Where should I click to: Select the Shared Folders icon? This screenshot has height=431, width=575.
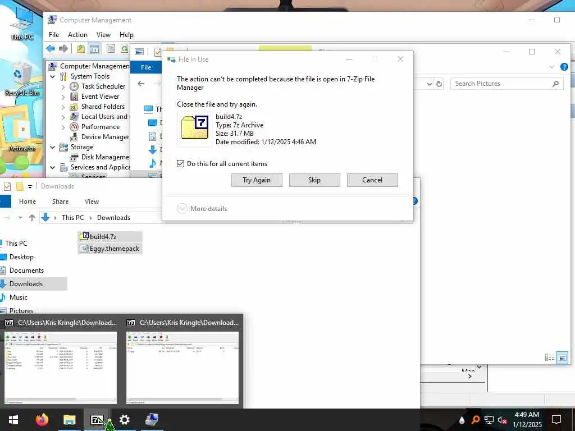(x=74, y=107)
